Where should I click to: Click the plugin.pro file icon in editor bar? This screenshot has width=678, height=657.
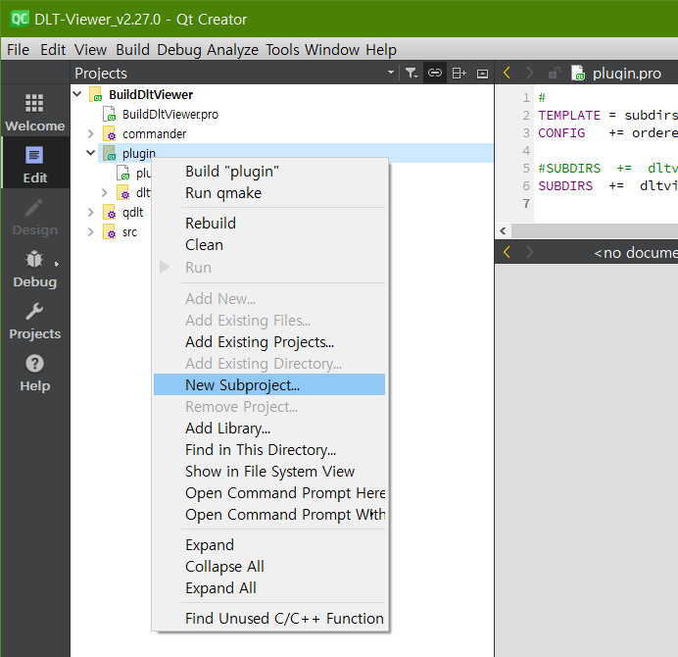[x=578, y=73]
